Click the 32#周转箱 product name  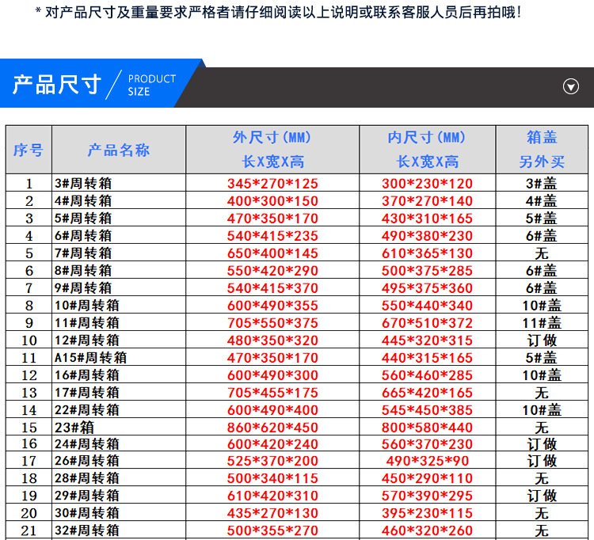[87, 530]
